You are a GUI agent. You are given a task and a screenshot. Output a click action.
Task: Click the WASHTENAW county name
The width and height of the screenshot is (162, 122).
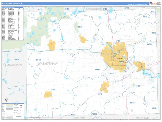pos(48,64)
